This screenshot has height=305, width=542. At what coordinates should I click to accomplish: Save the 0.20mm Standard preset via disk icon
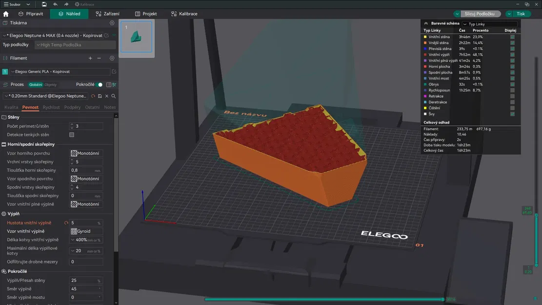pyautogui.click(x=100, y=96)
